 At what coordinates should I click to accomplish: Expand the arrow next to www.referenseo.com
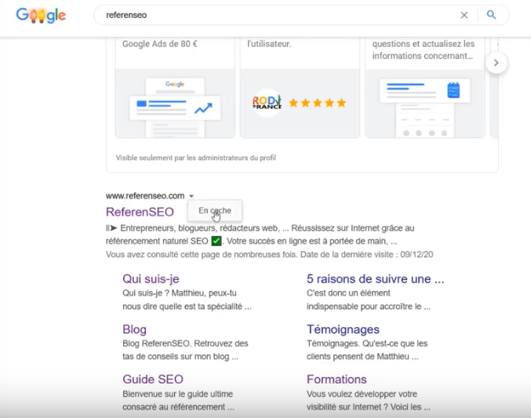point(191,196)
